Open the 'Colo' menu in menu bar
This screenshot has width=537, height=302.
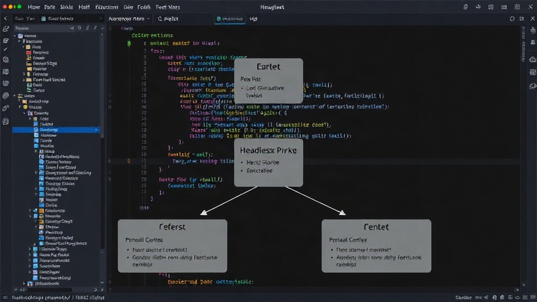tap(128, 7)
